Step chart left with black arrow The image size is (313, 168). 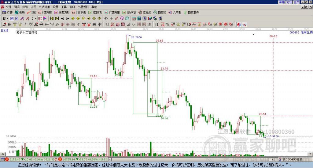coord(62,19)
